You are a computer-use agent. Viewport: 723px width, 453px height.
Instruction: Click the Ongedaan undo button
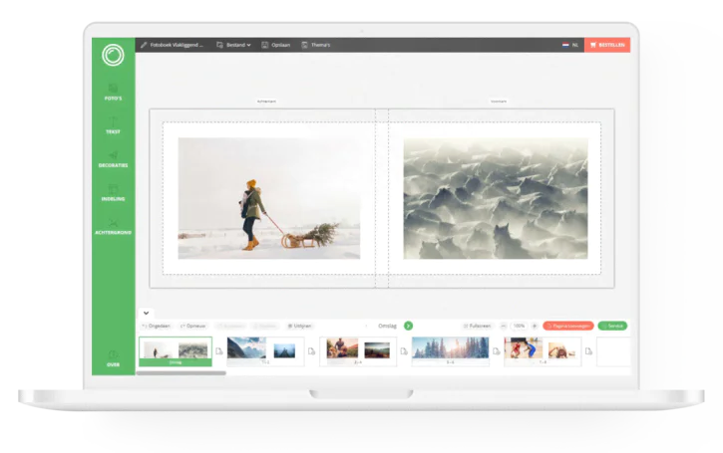tap(157, 326)
